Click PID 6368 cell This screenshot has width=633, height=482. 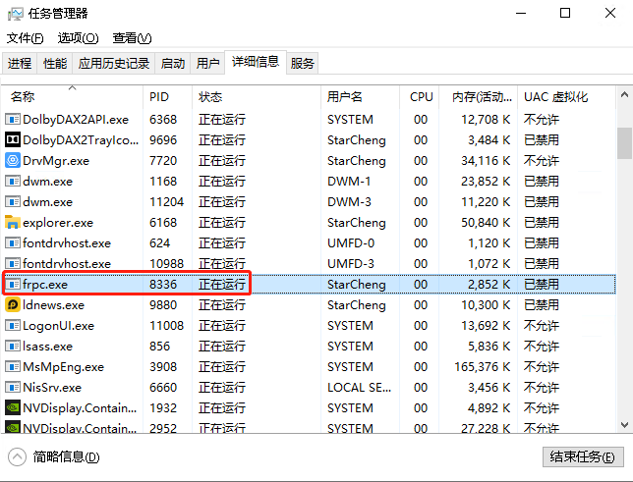point(163,120)
